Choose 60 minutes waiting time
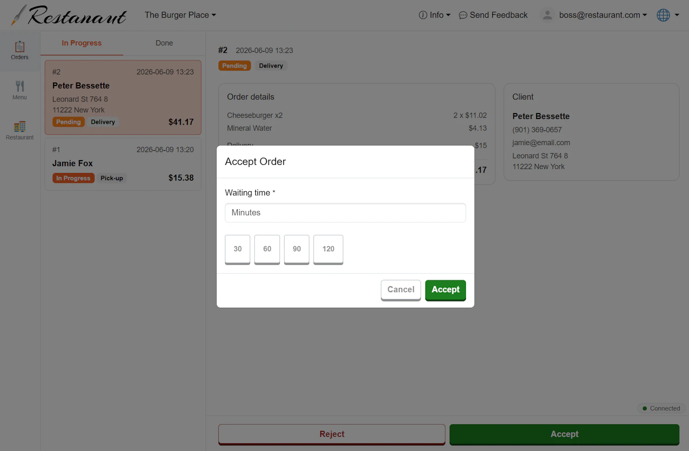 pyautogui.click(x=267, y=249)
